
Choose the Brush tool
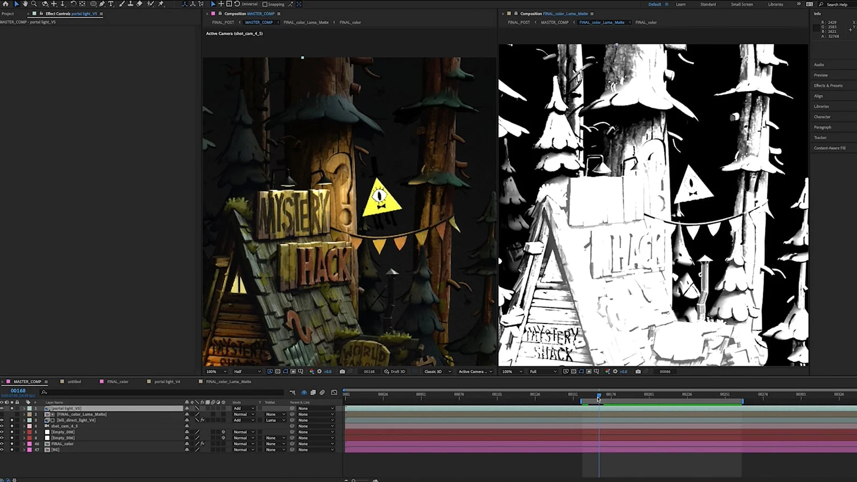coord(121,4)
